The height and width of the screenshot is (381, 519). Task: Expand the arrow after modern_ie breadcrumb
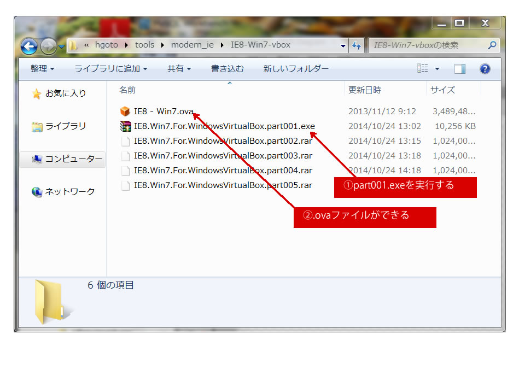pyautogui.click(x=222, y=45)
